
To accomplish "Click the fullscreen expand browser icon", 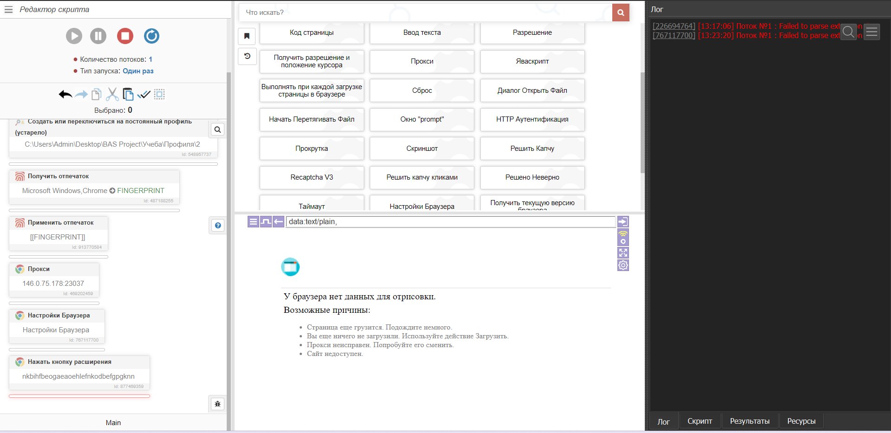I will coord(623,253).
